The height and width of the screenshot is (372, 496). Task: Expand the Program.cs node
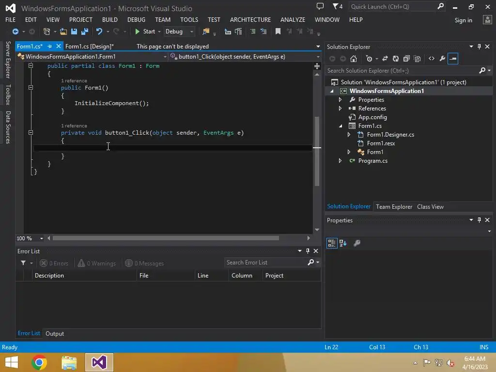(x=341, y=161)
